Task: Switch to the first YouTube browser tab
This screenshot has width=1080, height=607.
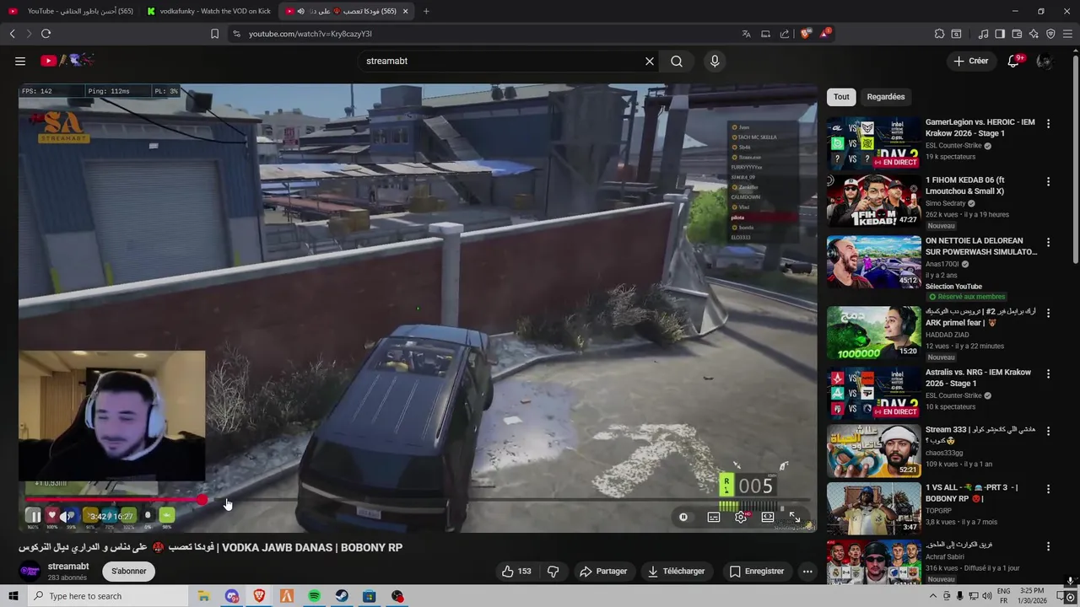Action: (73, 11)
